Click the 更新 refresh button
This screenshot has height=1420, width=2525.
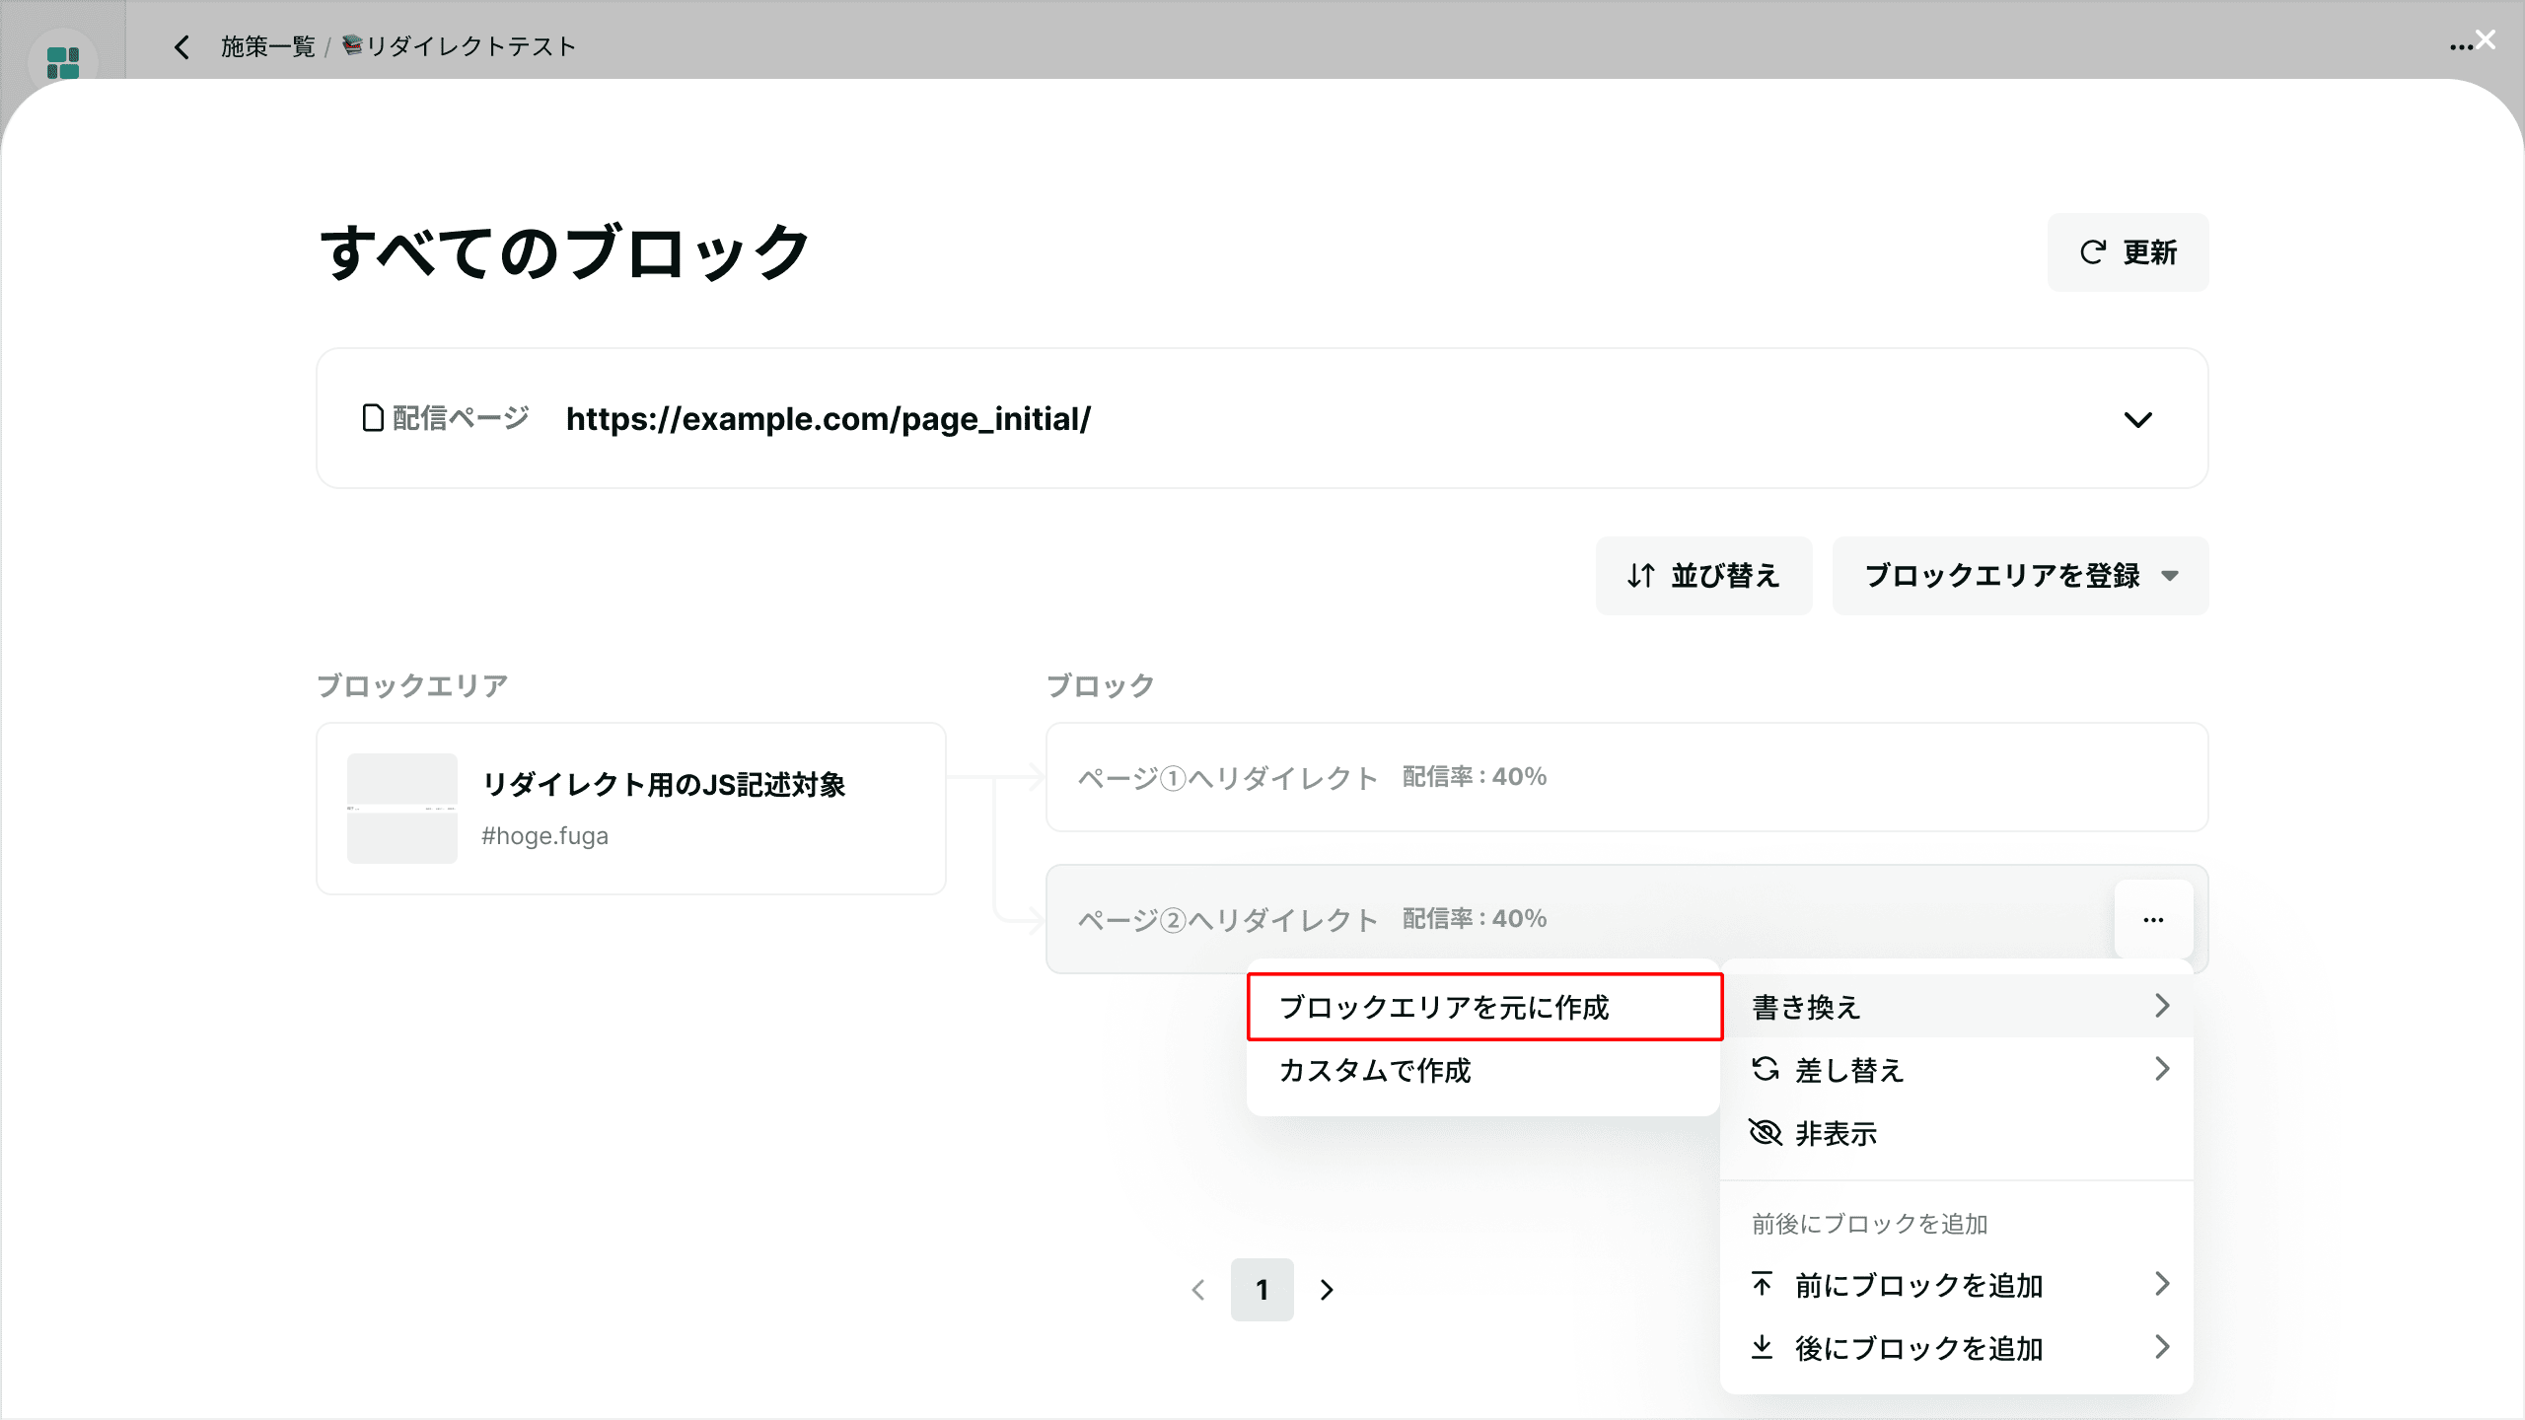pos(2128,252)
